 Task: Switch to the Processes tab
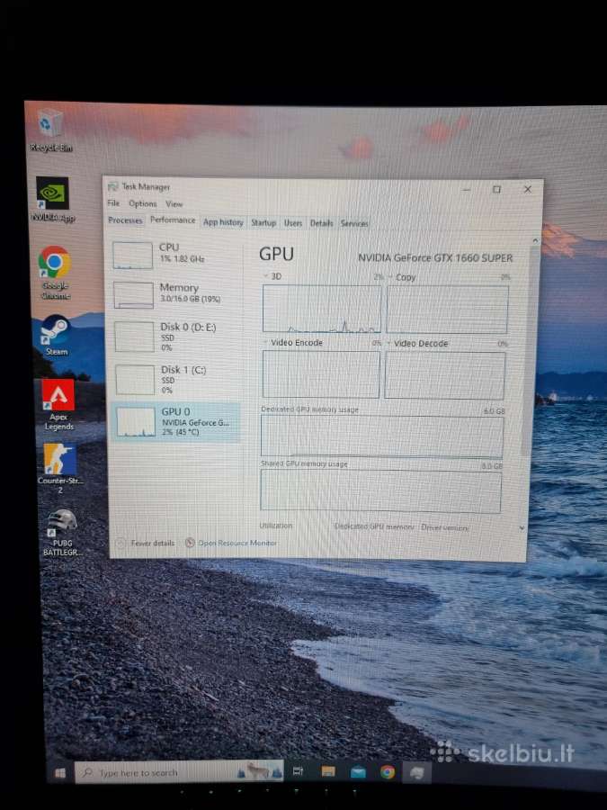(125, 220)
